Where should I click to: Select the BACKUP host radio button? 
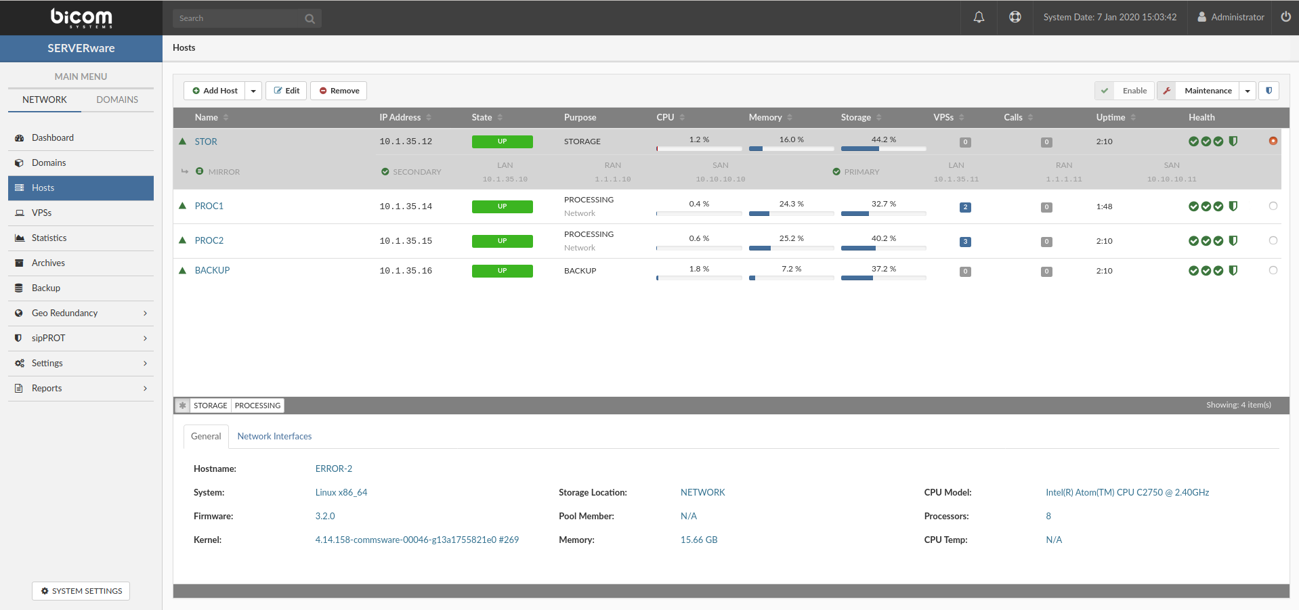point(1273,270)
